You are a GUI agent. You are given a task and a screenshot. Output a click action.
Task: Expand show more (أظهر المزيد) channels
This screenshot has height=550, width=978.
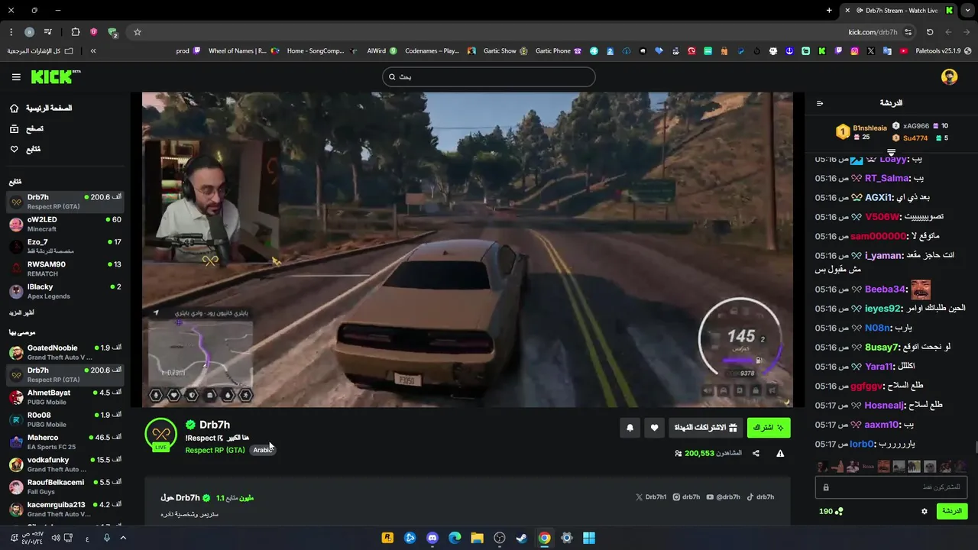pos(21,313)
